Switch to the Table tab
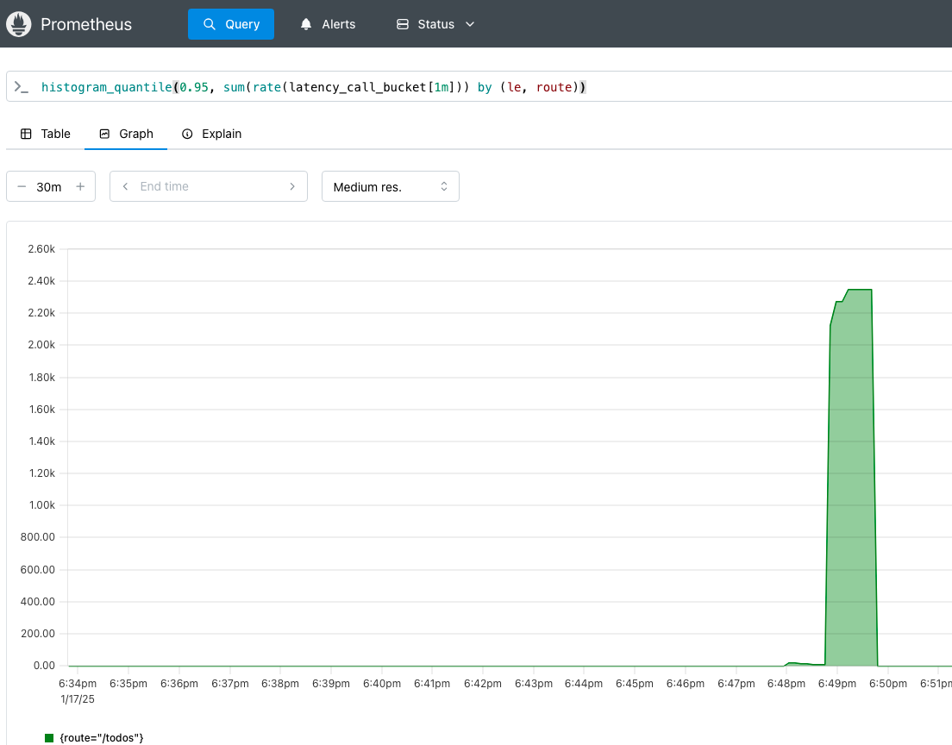Image resolution: width=952 pixels, height=745 pixels. pos(45,134)
